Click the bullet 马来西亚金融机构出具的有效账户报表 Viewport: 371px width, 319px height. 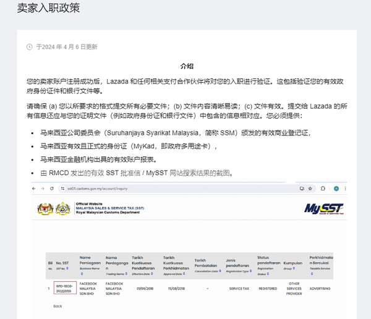99,159
